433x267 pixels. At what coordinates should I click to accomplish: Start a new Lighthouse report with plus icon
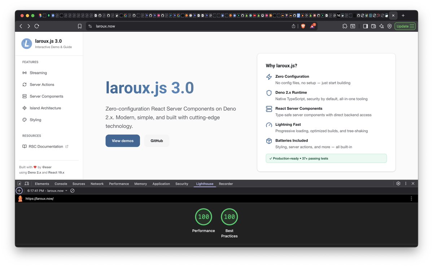point(19,190)
